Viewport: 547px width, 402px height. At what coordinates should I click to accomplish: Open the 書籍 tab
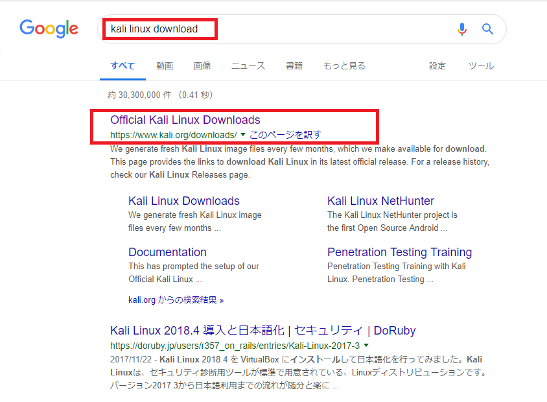click(x=294, y=65)
